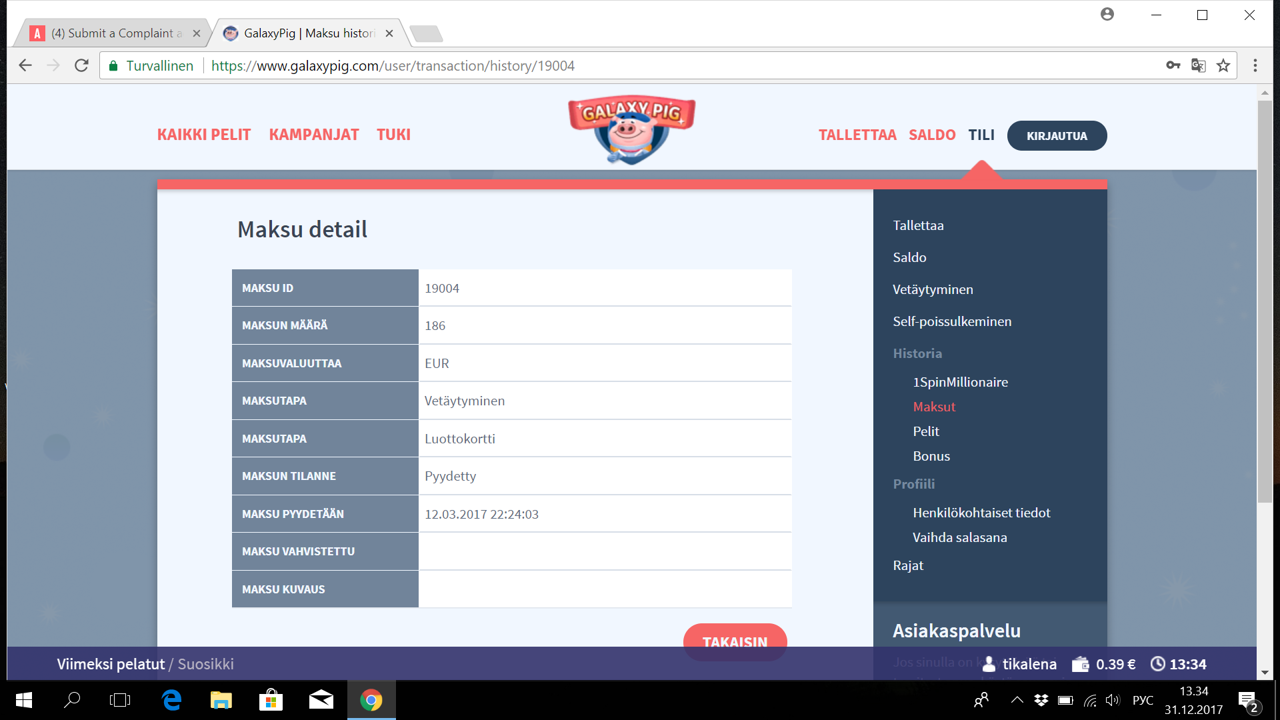The width and height of the screenshot is (1280, 720).
Task: Click scrollbar down arrow
Action: (x=1265, y=672)
